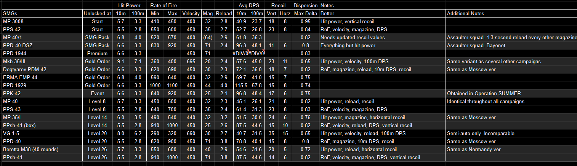Image resolution: width=577 pixels, height=166 pixels.
Task: Click the "Dispersion" header cell
Action: pyautogui.click(x=306, y=6)
